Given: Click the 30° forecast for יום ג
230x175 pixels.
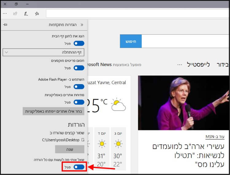Looking at the screenshot, I should click(x=118, y=156).
